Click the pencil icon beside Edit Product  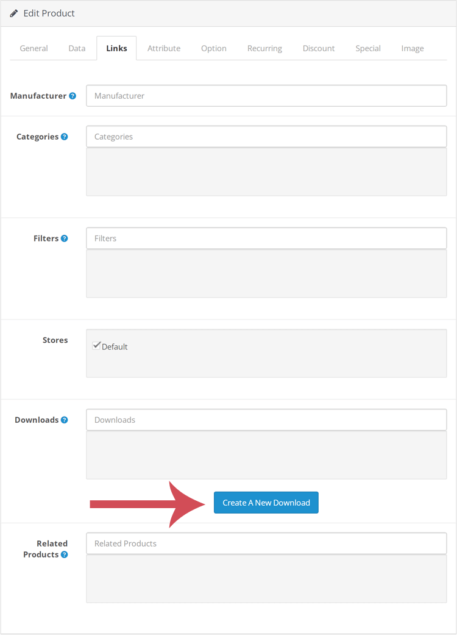(14, 13)
